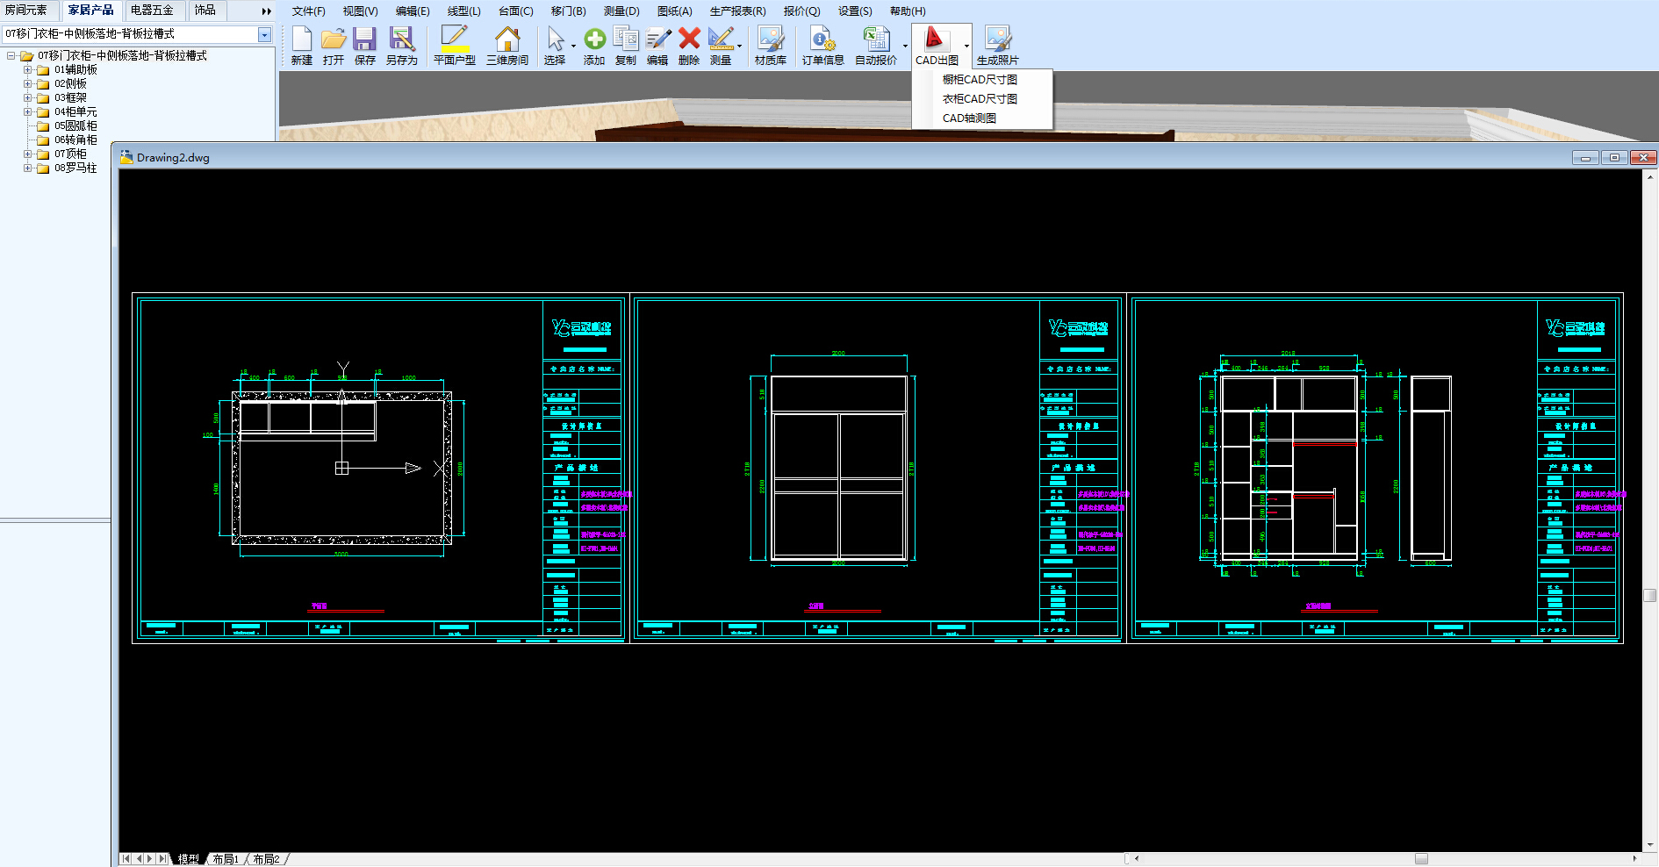Open the 设置(S) menu
The width and height of the screenshot is (1659, 867).
(855, 11)
